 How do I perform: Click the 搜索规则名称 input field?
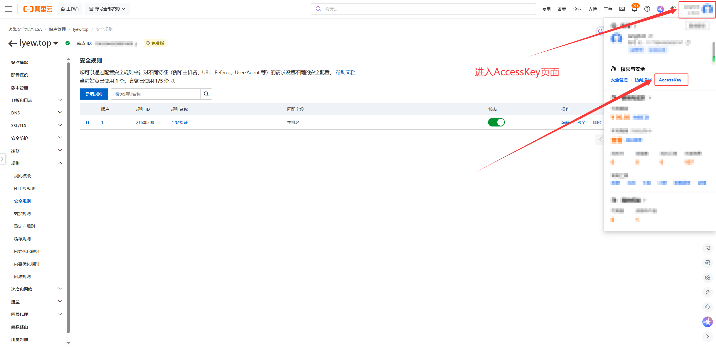pyautogui.click(x=156, y=94)
